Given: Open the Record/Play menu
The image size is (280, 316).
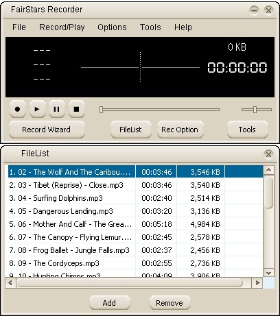Looking at the screenshot, I should [62, 27].
